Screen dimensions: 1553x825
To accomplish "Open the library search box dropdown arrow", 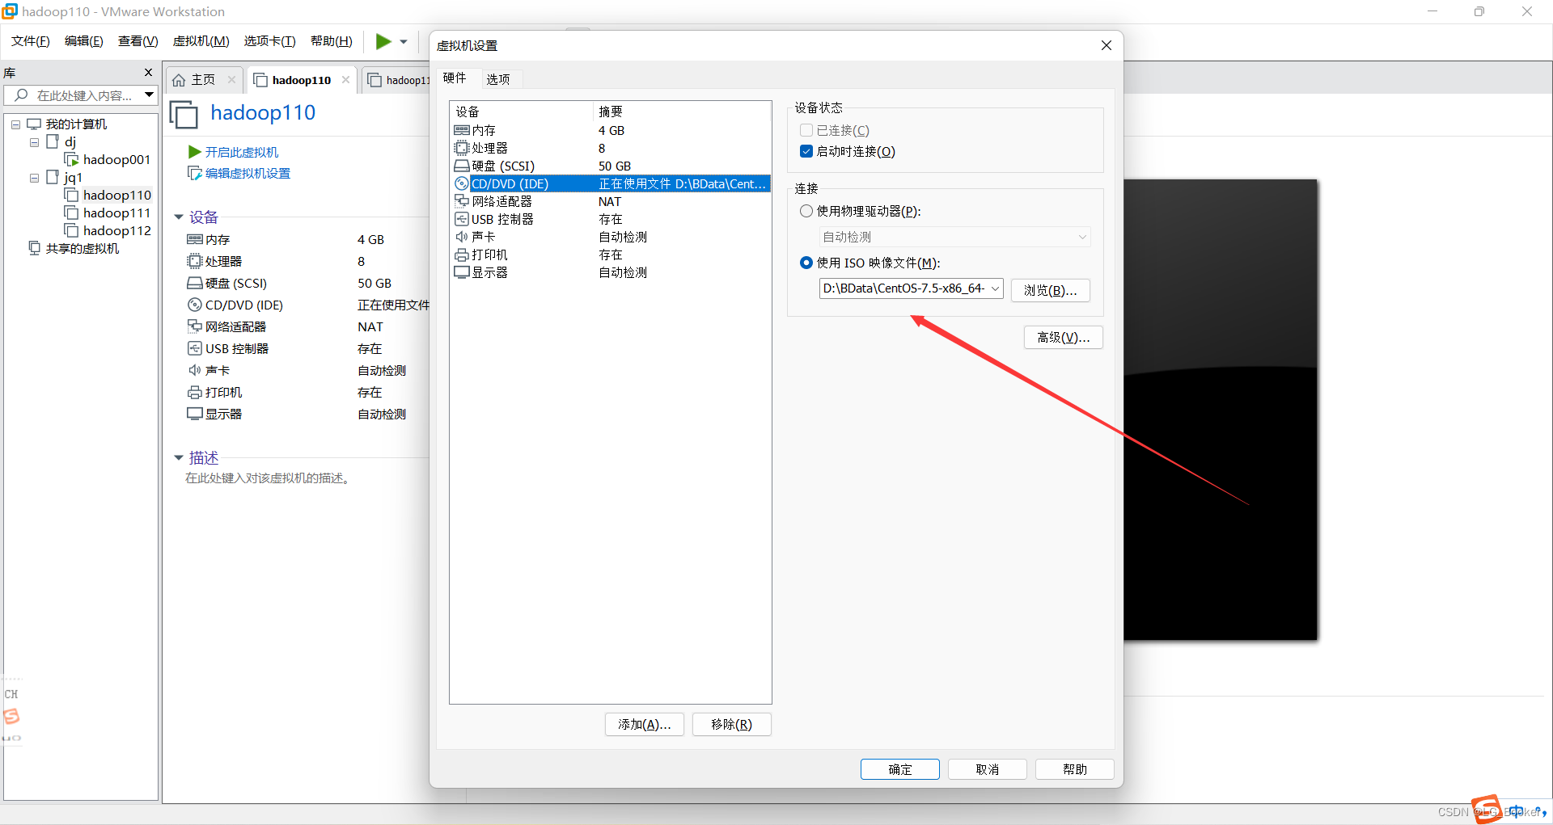I will 149,95.
